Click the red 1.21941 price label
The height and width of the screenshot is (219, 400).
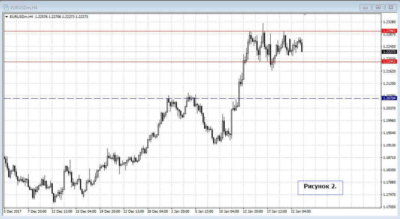point(389,62)
